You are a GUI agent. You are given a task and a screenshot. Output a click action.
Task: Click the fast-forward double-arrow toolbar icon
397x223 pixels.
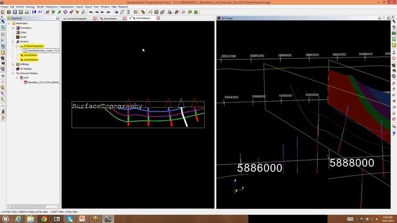[x=109, y=12]
